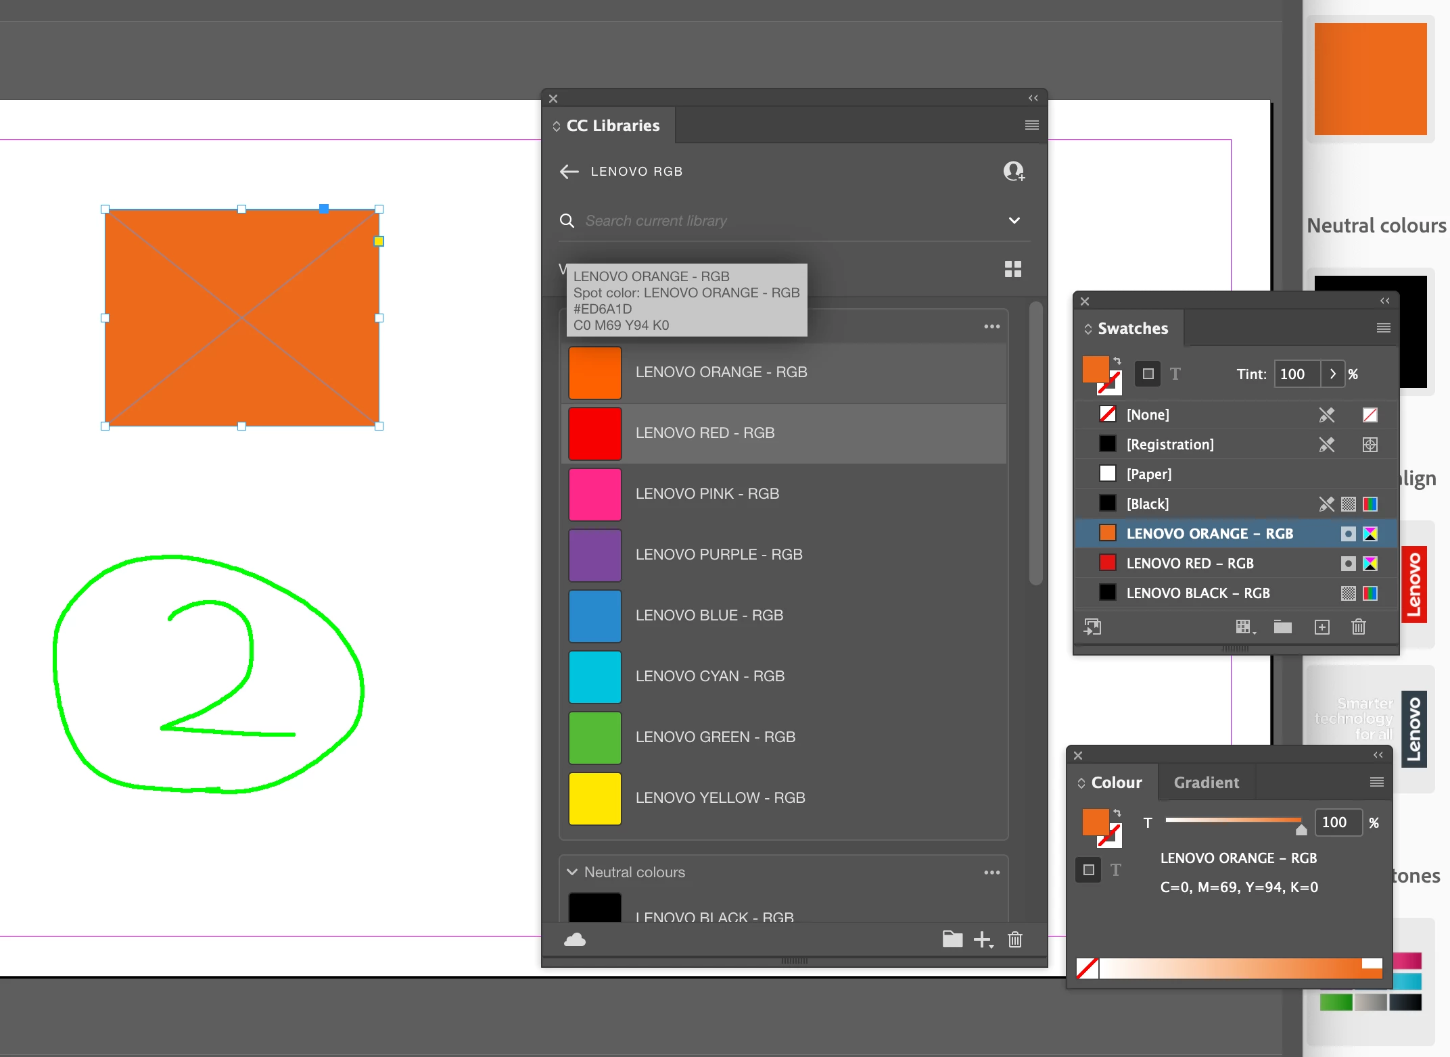The image size is (1450, 1057).
Task: Swap fill and stroke in the Colour panel
Action: tap(1117, 813)
